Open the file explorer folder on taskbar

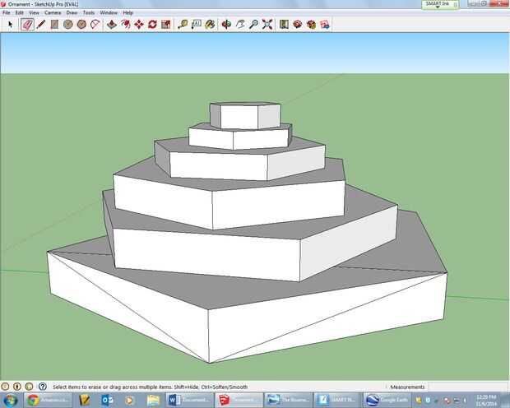pyautogui.click(x=153, y=400)
